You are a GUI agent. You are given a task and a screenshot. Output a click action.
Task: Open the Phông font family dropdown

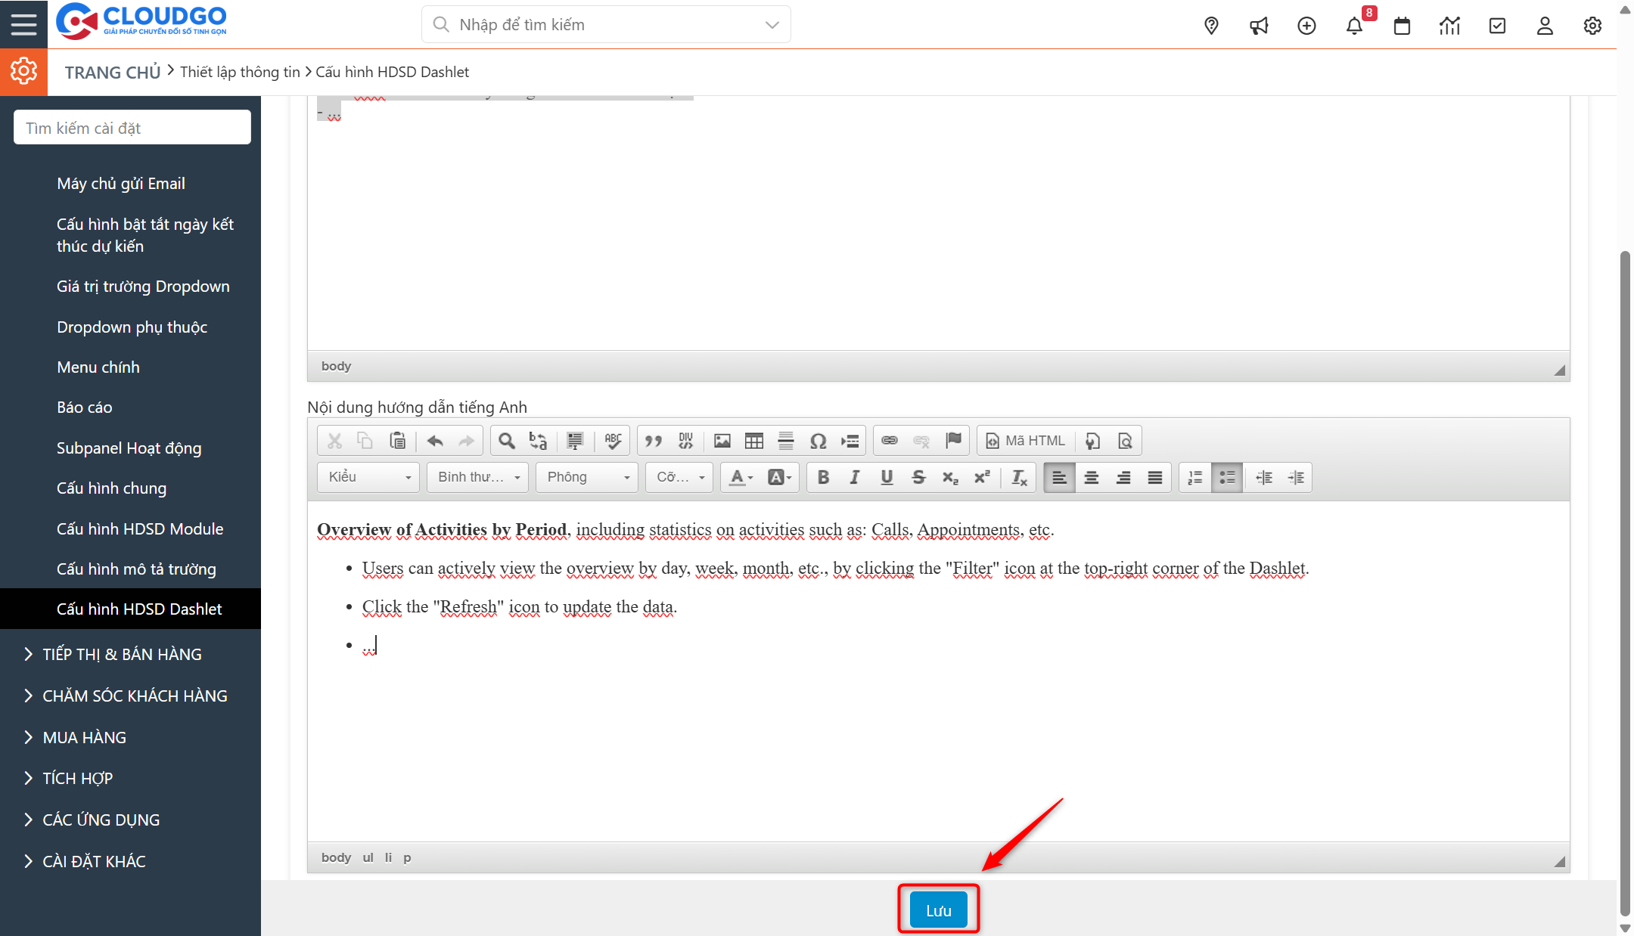tap(586, 477)
